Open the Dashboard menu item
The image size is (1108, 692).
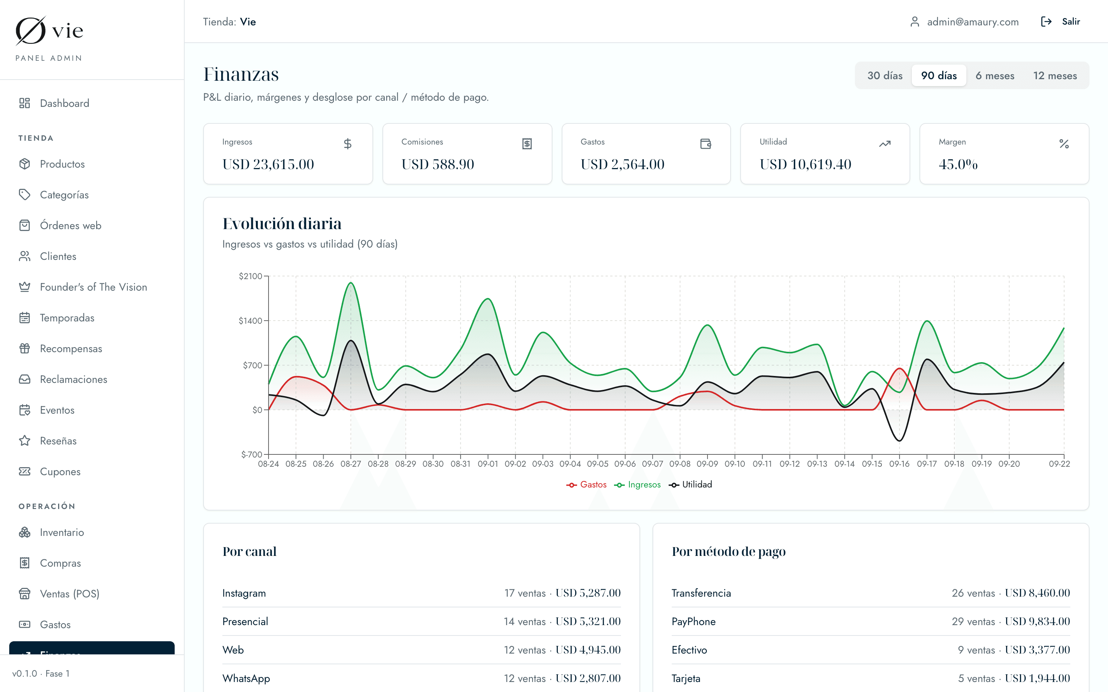[x=92, y=103]
